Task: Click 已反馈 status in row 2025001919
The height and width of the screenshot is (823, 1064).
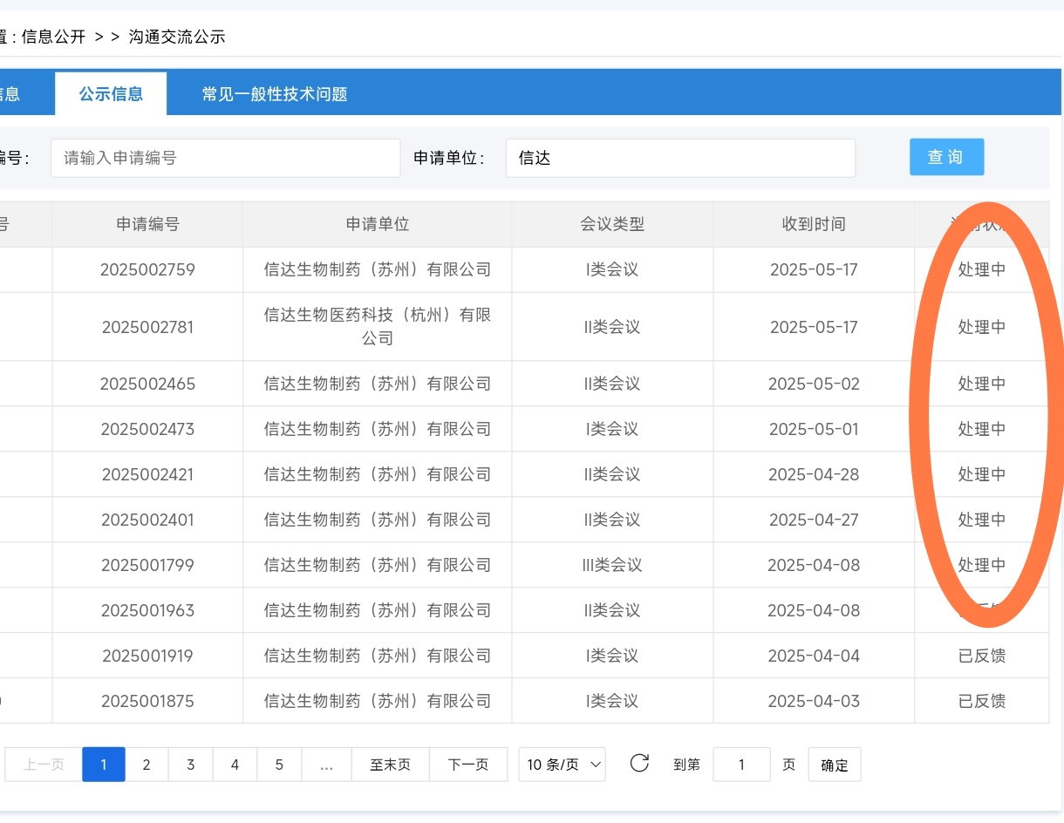Action: point(982,656)
